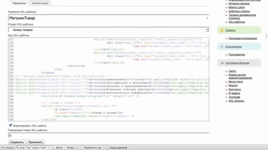Open the Шаблоны страниц link
This screenshot has width=268, height=150.
click(x=239, y=11)
